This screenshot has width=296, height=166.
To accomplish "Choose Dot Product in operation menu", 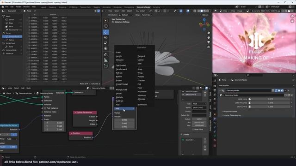I will 121,65.
